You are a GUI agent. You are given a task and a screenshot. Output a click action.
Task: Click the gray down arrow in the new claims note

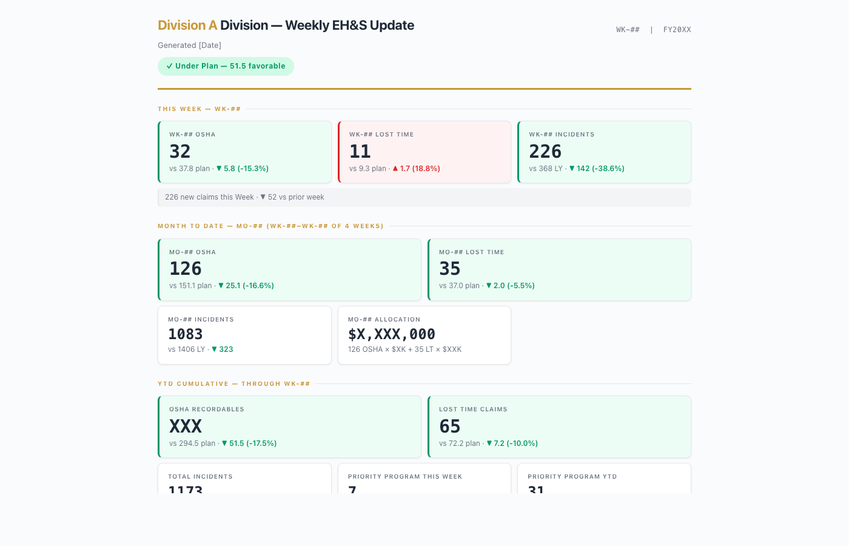point(263,197)
